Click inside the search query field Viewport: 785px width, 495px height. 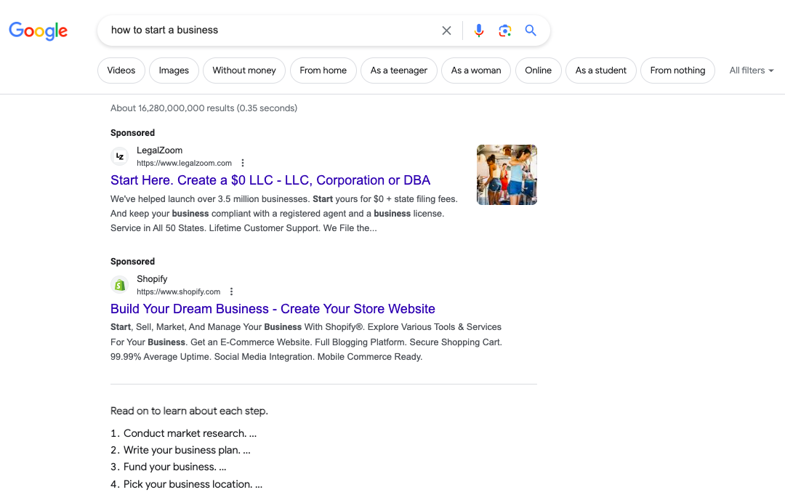[270, 30]
